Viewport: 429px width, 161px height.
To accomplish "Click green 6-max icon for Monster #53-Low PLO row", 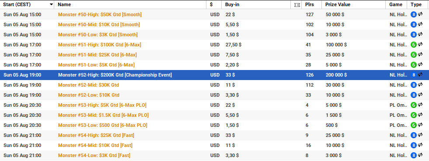I will (x=413, y=125).
